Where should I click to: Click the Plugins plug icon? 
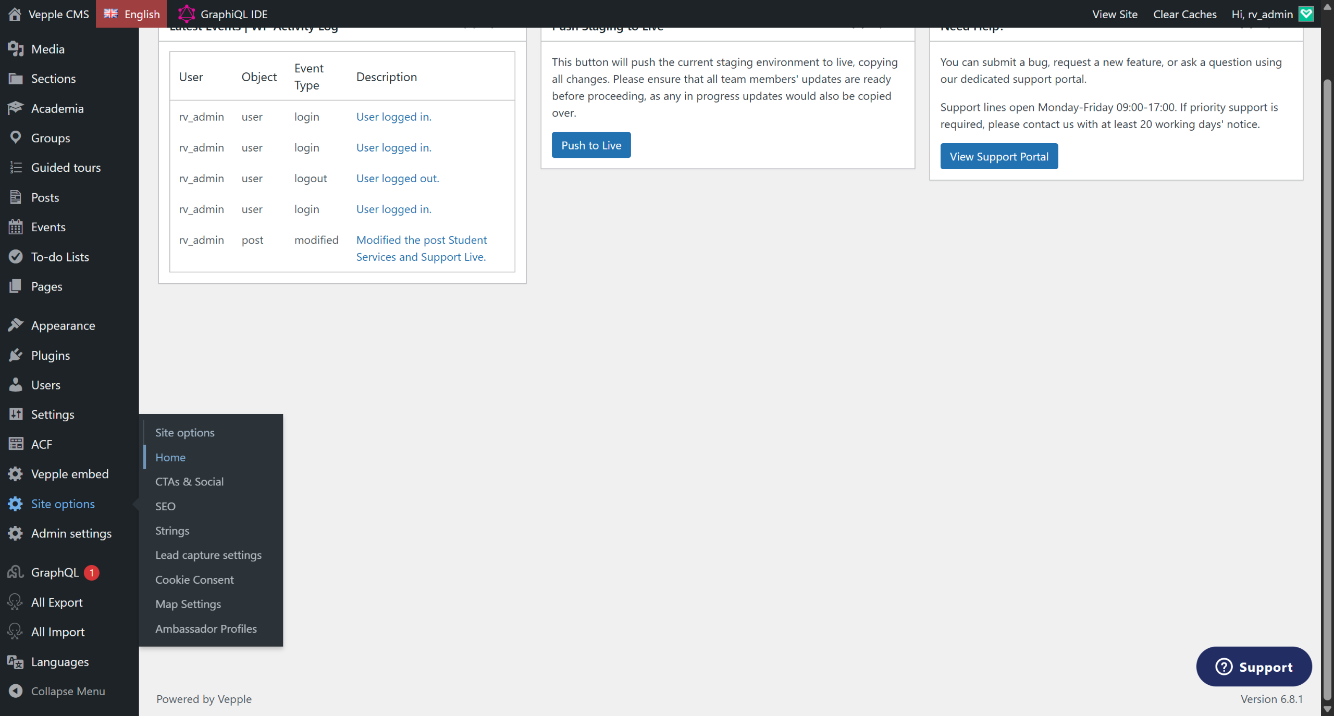pyautogui.click(x=16, y=355)
